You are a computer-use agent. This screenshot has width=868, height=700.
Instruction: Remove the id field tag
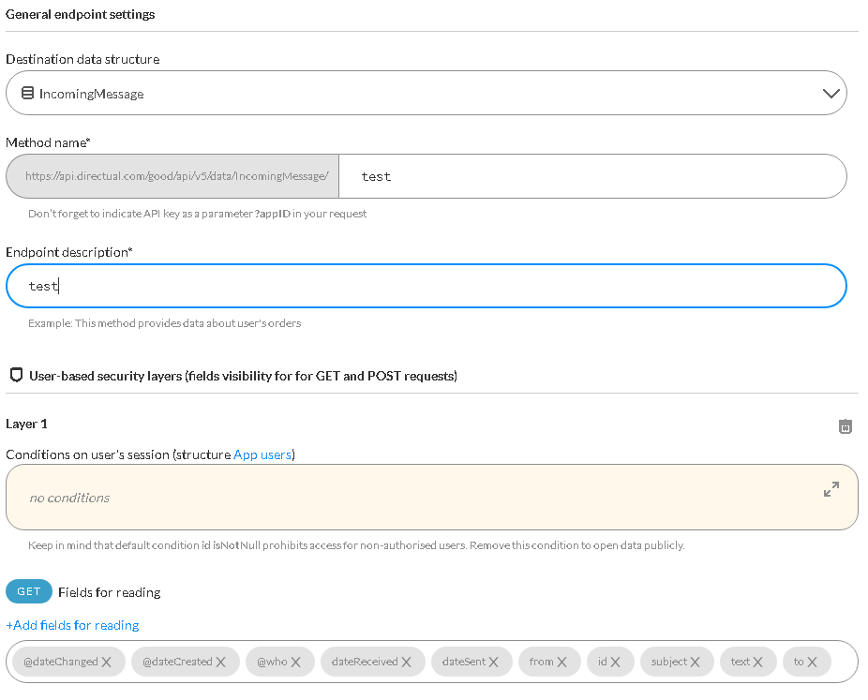click(x=615, y=662)
